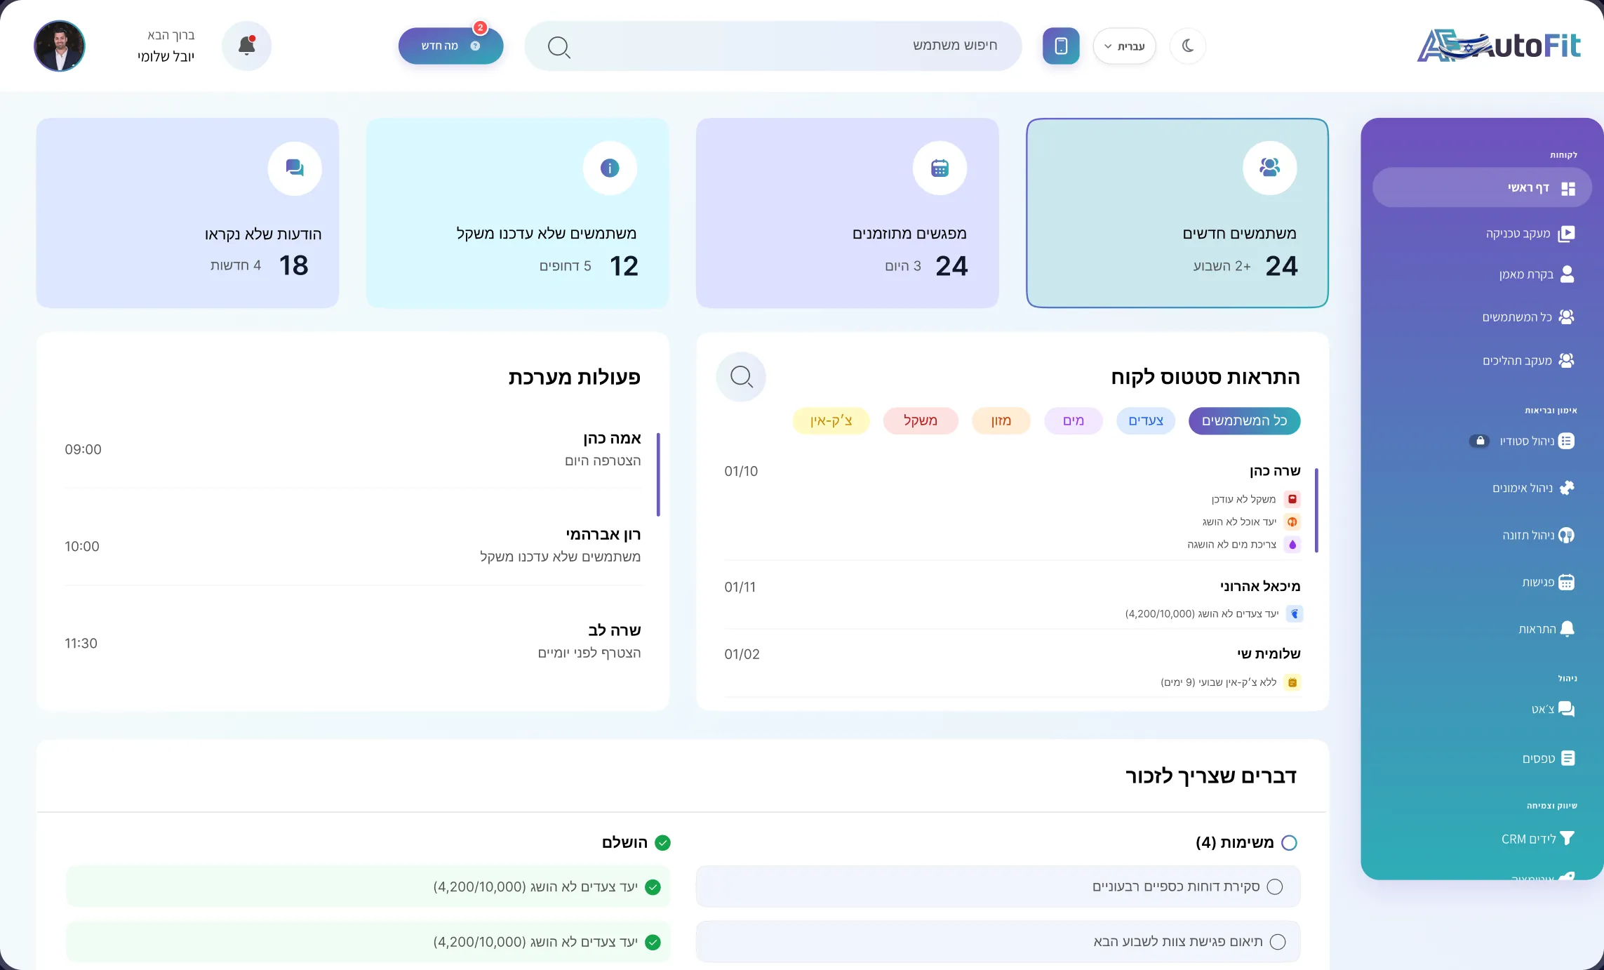Select the משקל filter chip
The image size is (1604, 970).
click(921, 420)
